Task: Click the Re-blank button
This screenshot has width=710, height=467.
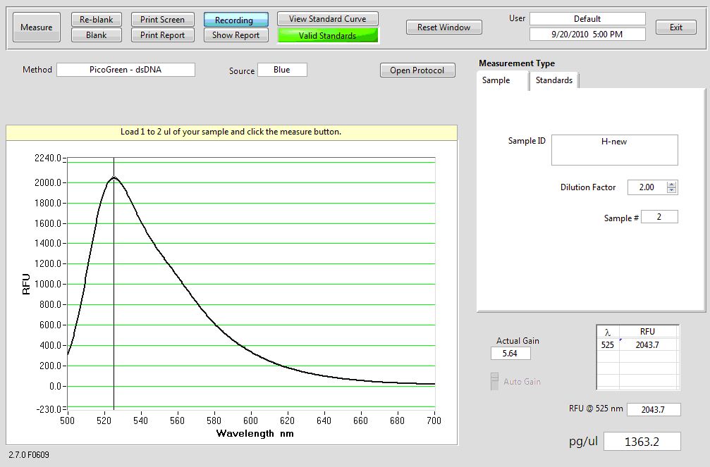Action: click(x=97, y=20)
